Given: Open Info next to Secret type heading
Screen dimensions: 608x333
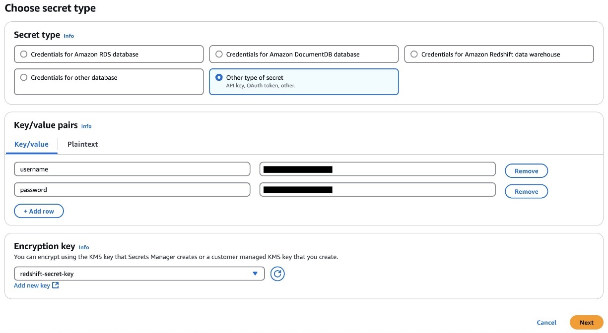Looking at the screenshot, I should pos(68,36).
